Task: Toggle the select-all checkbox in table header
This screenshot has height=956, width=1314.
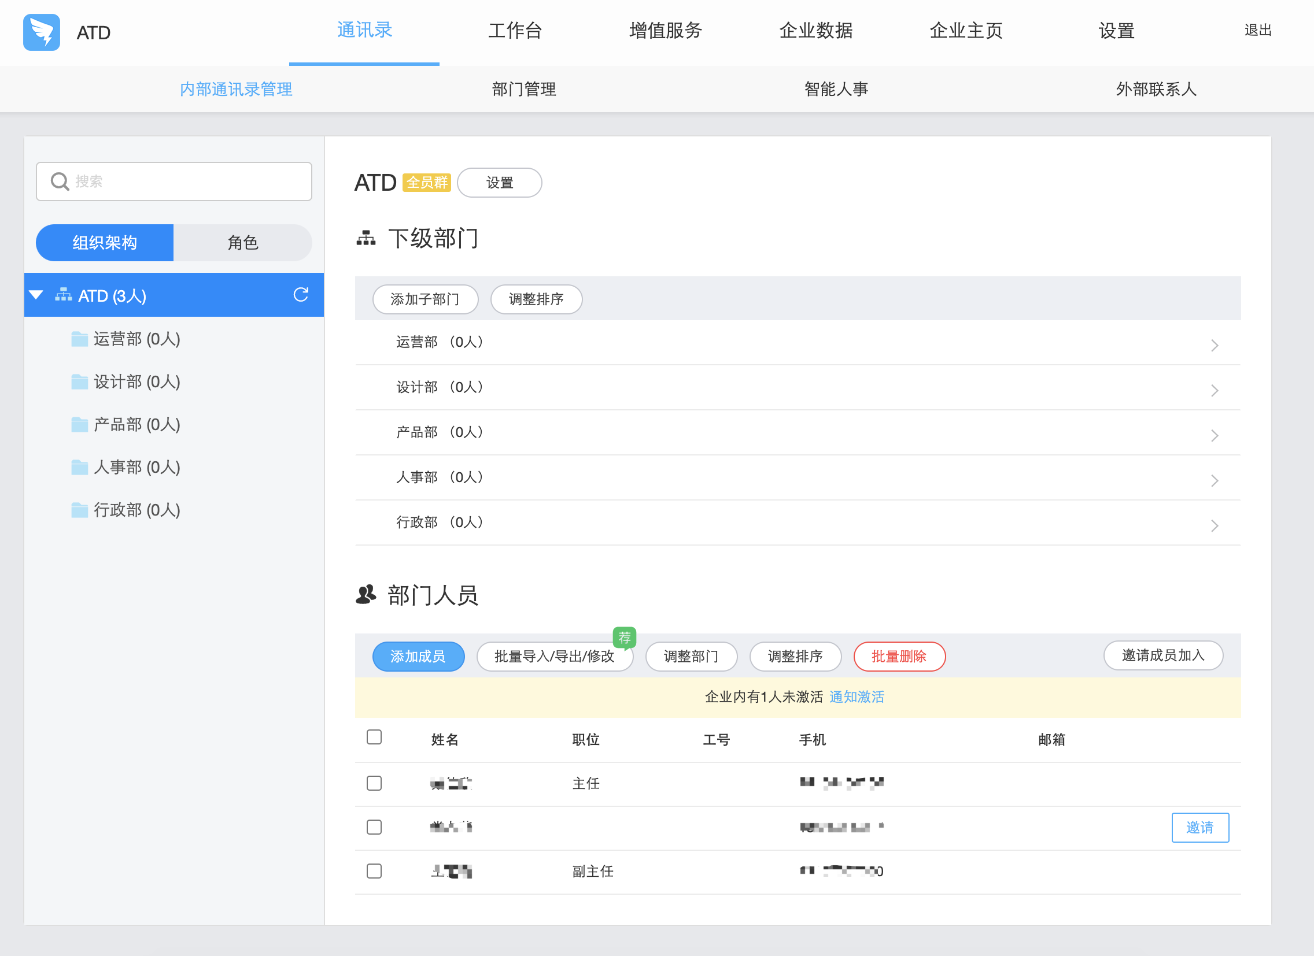Action: (x=374, y=737)
